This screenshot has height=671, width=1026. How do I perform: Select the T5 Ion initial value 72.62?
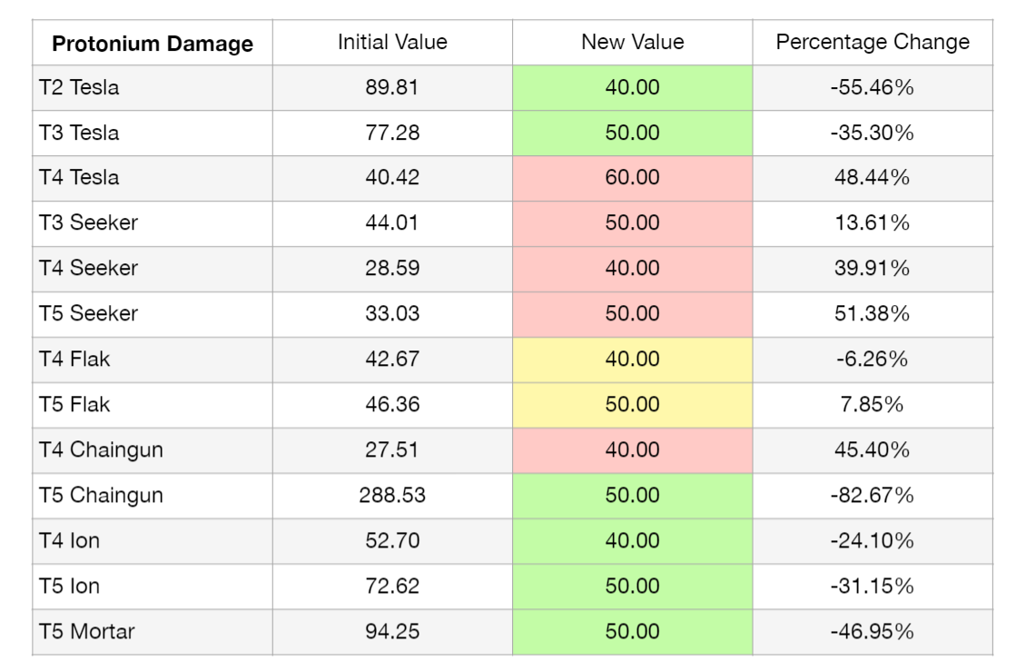click(392, 587)
